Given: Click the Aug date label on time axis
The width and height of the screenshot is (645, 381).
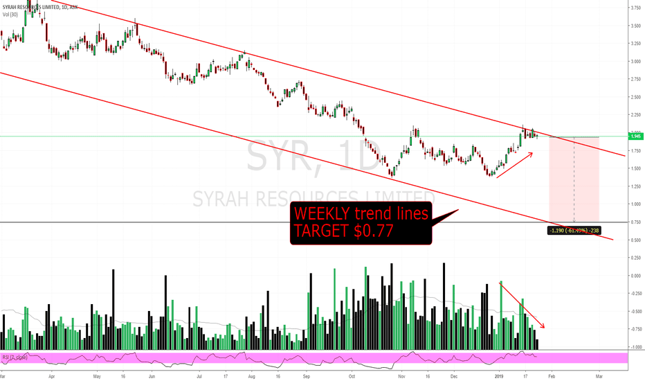Looking at the screenshot, I should (x=252, y=376).
